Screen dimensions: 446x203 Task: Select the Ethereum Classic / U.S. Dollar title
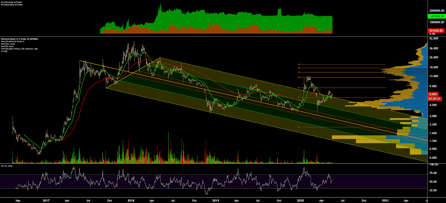coord(19,39)
